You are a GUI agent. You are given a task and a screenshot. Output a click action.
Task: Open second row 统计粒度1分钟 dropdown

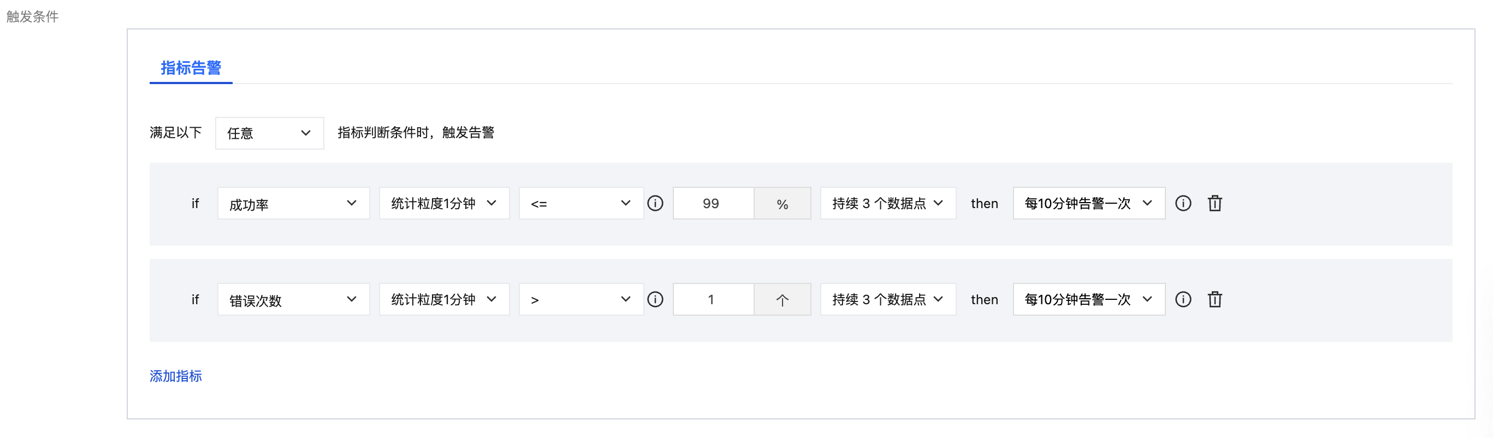444,299
